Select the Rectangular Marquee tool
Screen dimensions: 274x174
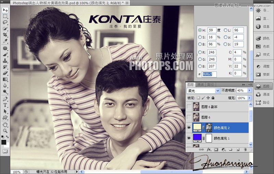click(5, 16)
